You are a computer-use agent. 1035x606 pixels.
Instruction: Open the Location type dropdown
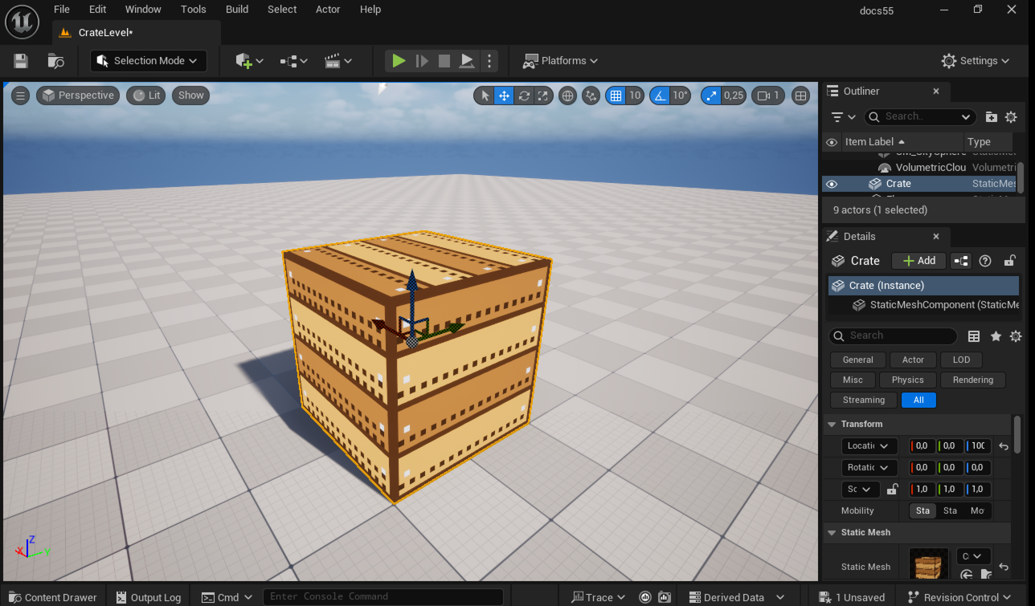869,446
